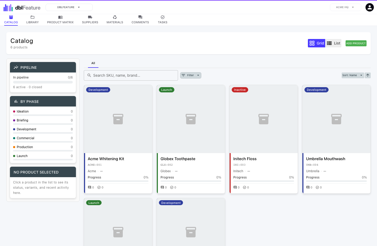This screenshot has height=246, width=377.
Task: Open the Suppliers tab
Action: pos(90,20)
